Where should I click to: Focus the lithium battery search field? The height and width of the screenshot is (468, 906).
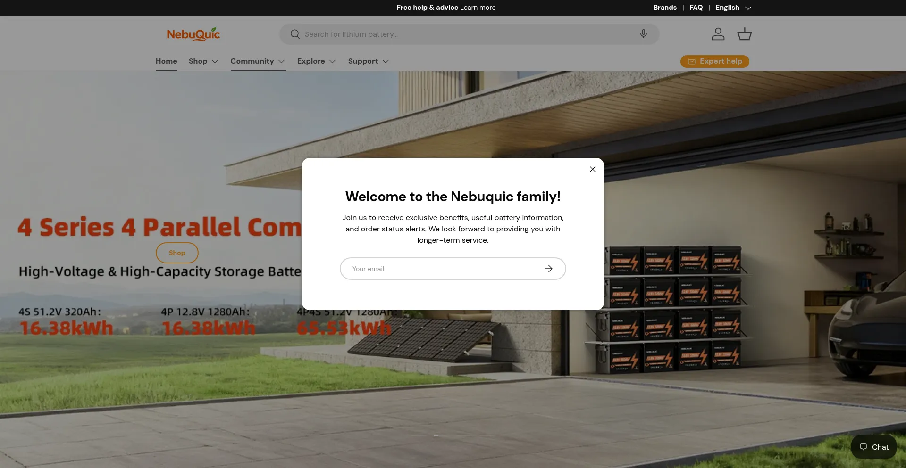(x=469, y=34)
